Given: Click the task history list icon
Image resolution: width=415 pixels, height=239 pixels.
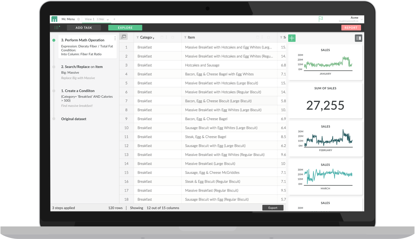Looking at the screenshot, I should coord(57,27).
